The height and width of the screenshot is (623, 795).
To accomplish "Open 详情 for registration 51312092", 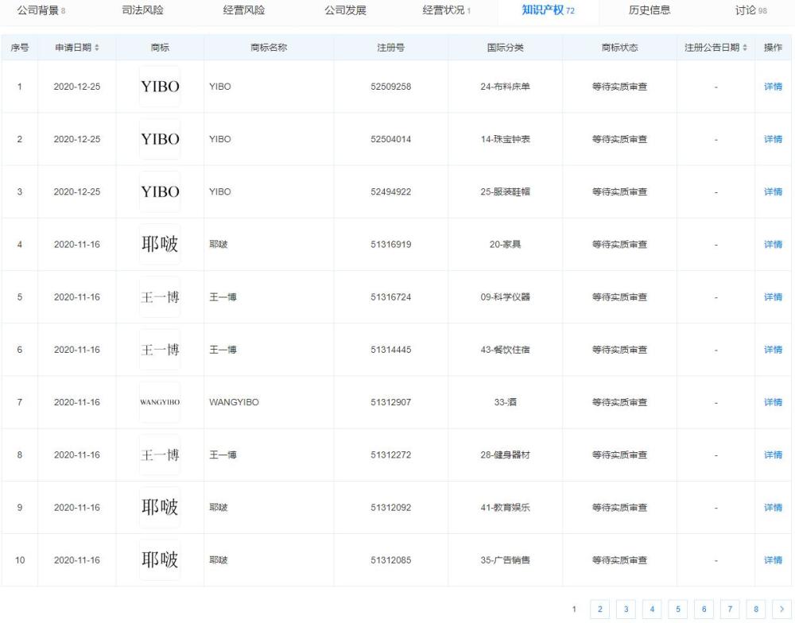I will coord(773,508).
